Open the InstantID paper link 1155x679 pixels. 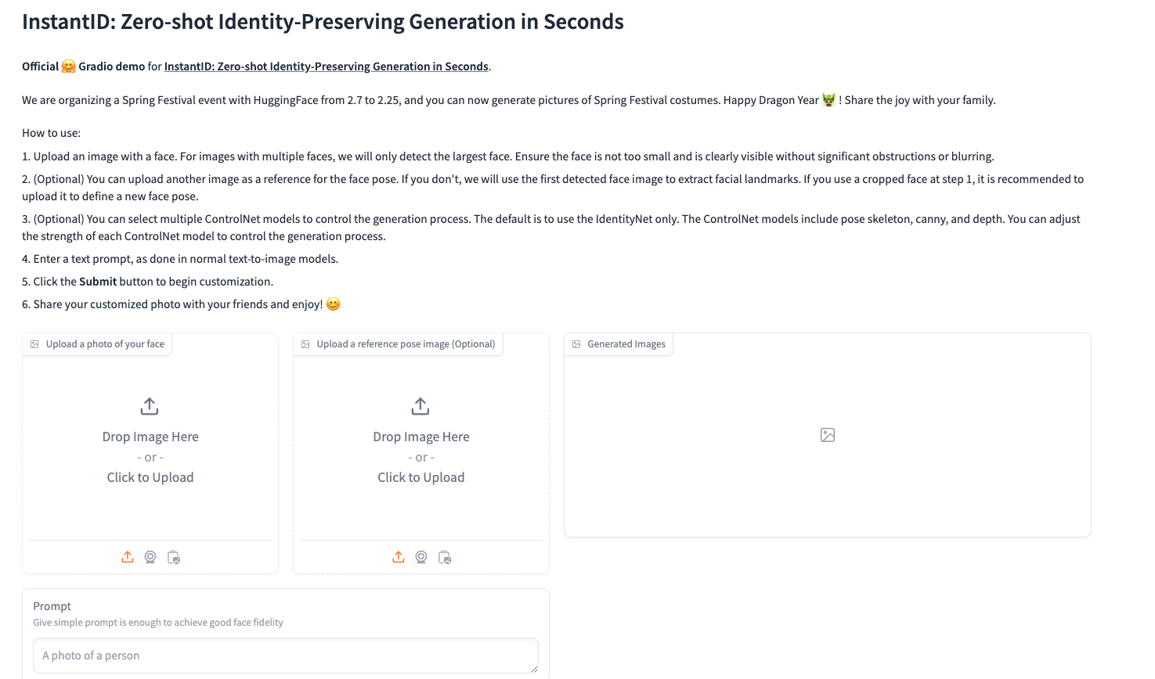(326, 66)
